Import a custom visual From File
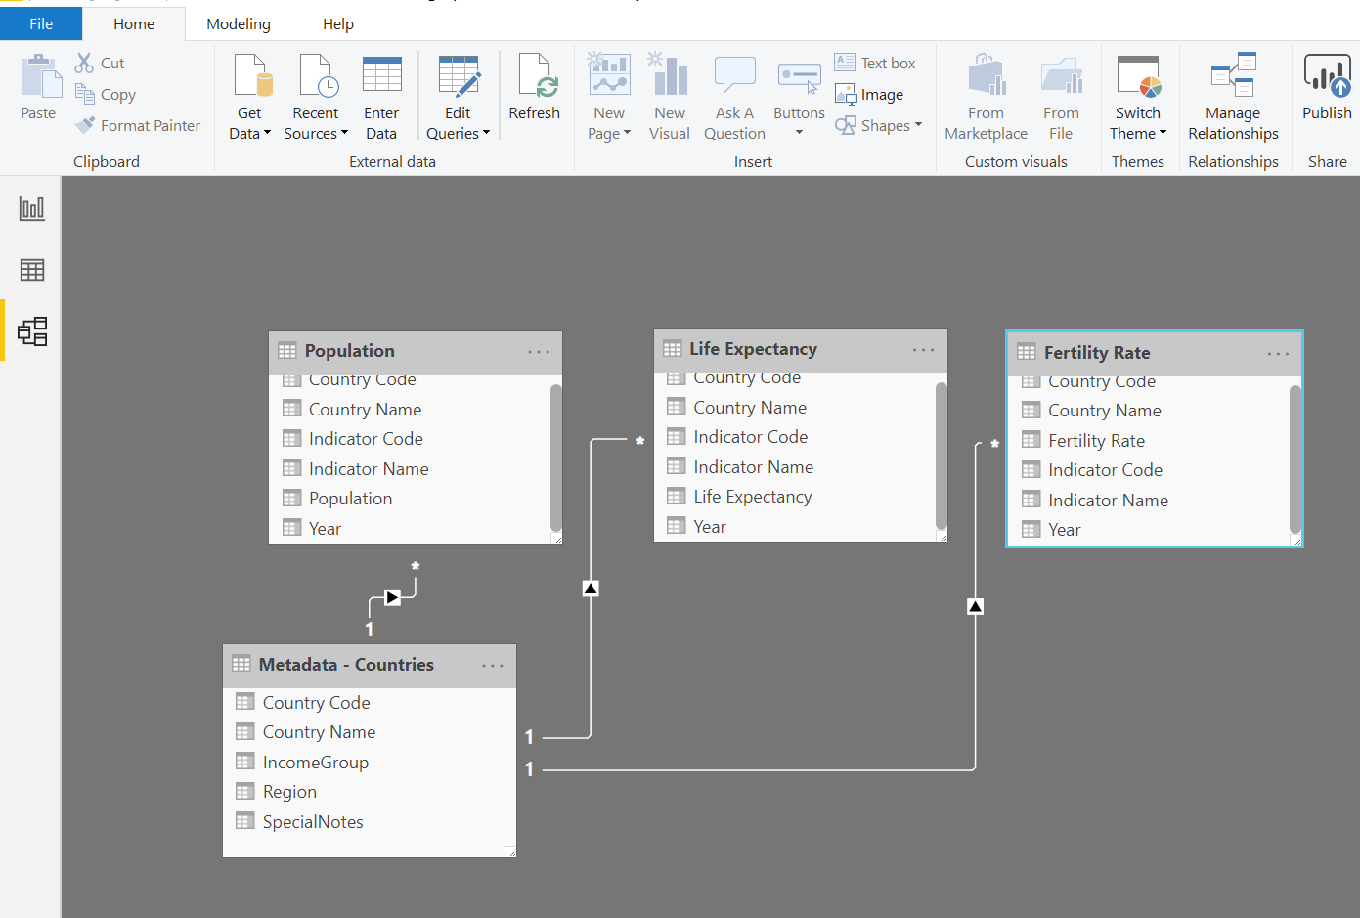The image size is (1360, 918). (x=1061, y=95)
